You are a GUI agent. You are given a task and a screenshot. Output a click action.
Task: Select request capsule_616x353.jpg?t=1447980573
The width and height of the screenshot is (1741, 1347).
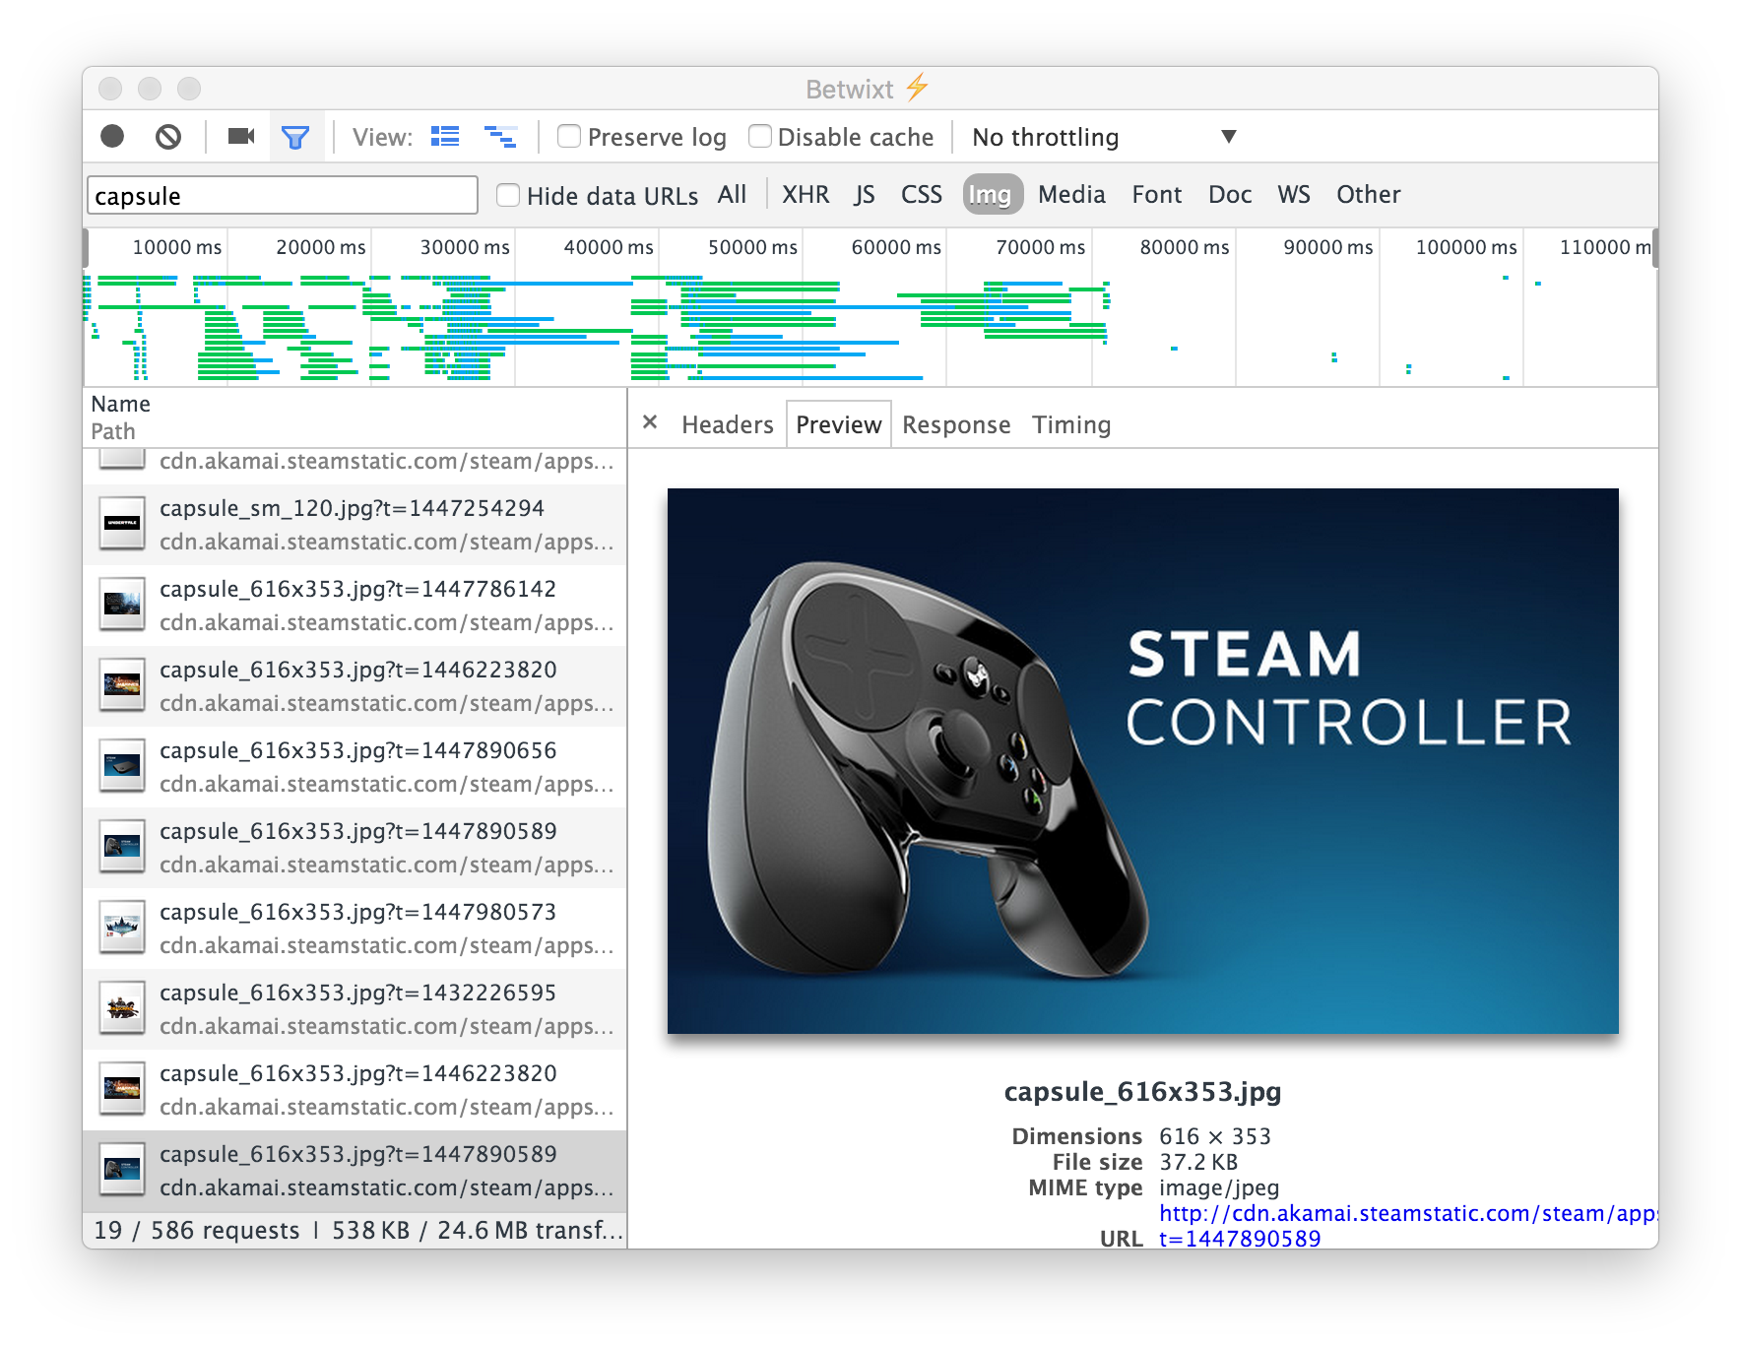(x=357, y=913)
